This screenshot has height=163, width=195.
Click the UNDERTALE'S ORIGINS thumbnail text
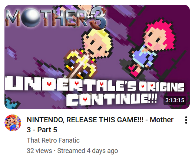[x=95, y=84]
